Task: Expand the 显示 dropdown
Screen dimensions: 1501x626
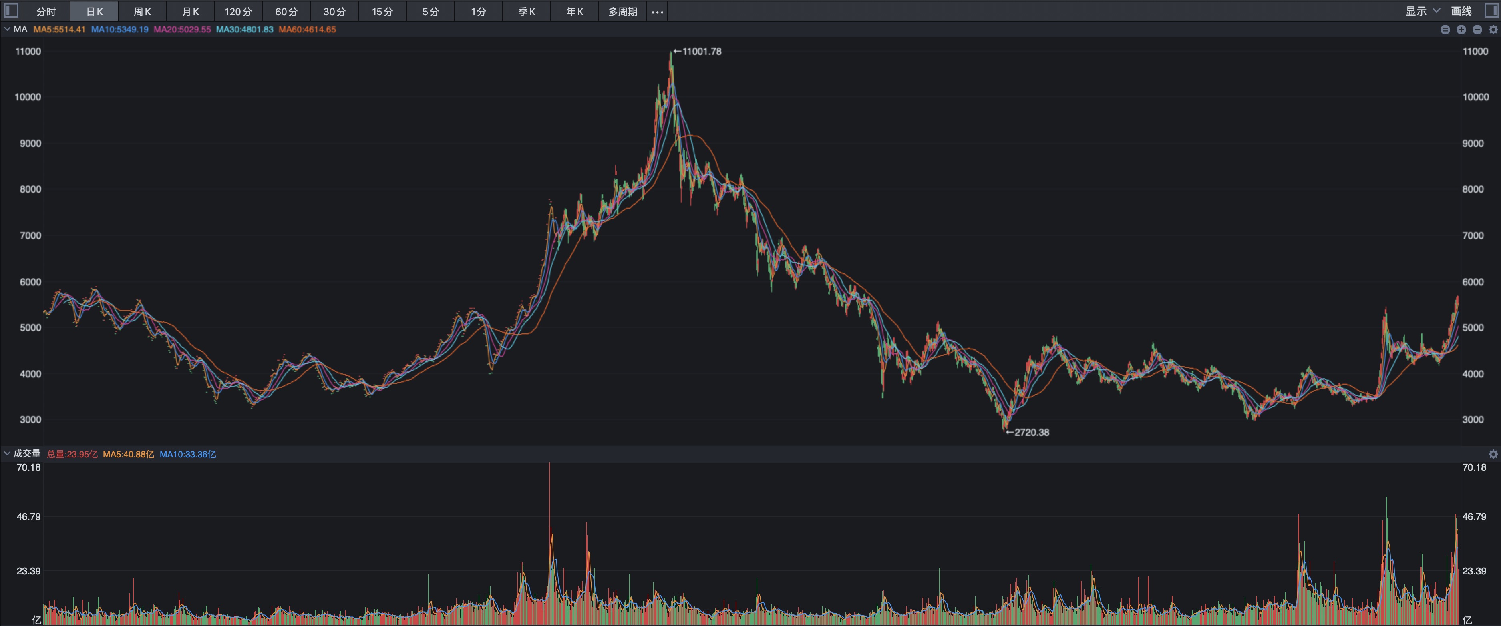Action: [x=1423, y=11]
